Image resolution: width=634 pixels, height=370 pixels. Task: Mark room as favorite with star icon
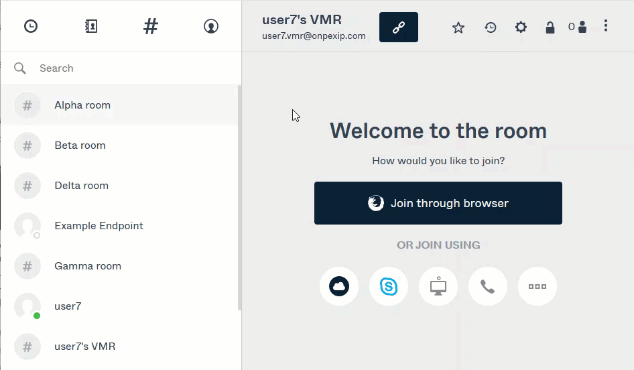(x=458, y=27)
